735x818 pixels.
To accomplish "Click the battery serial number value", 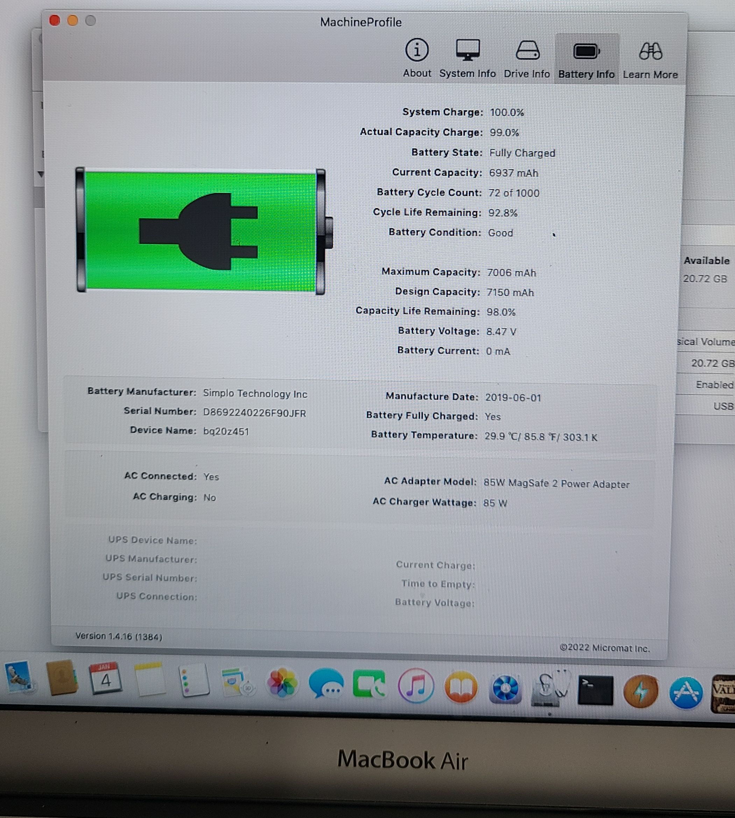I will coord(254,413).
